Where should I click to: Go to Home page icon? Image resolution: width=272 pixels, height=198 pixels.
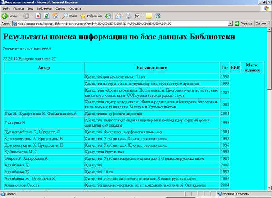55,16
